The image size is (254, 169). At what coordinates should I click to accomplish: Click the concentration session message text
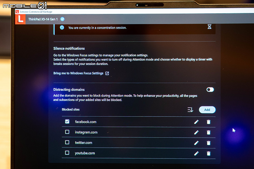click(x=97, y=28)
